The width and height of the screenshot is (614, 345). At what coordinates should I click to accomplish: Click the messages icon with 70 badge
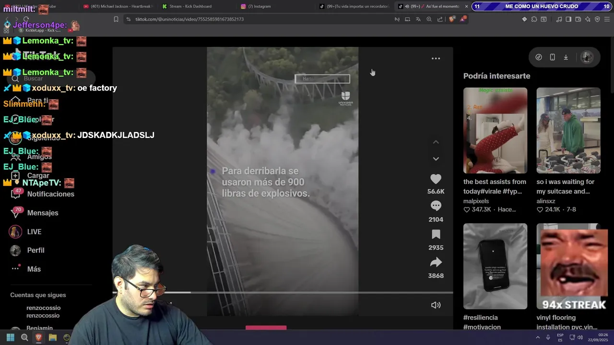coord(16,212)
